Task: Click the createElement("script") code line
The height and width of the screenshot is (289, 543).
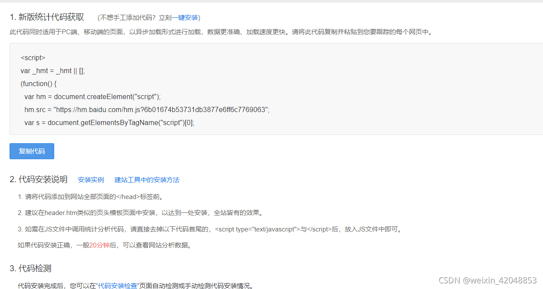Action: [92, 96]
